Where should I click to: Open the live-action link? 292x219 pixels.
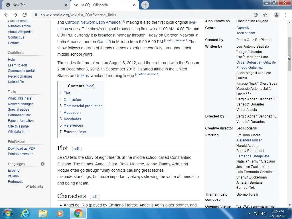pyautogui.click(x=192, y=22)
